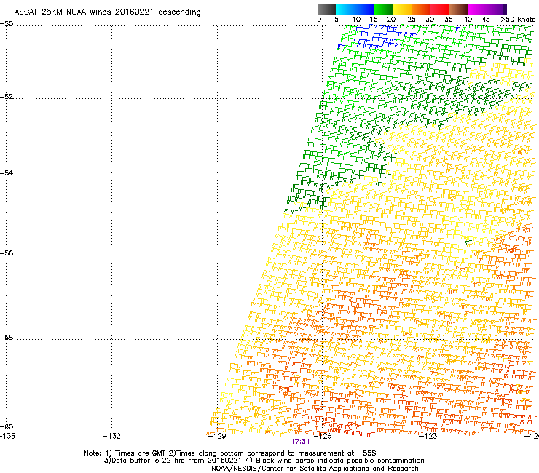Click the 'Data buffer is 22 hrs' note

(x=264, y=461)
